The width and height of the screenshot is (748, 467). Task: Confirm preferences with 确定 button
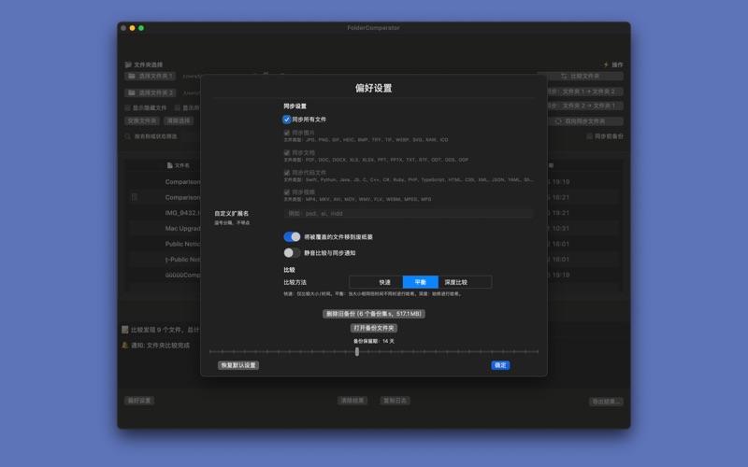coord(500,365)
